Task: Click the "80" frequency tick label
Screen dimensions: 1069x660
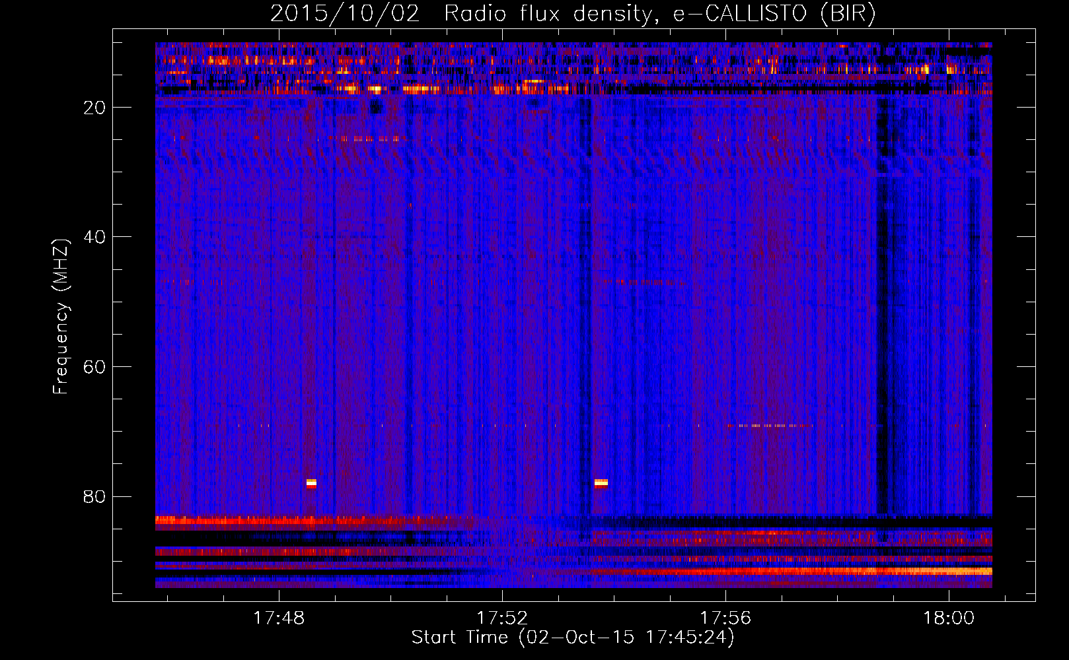Action: [x=94, y=496]
